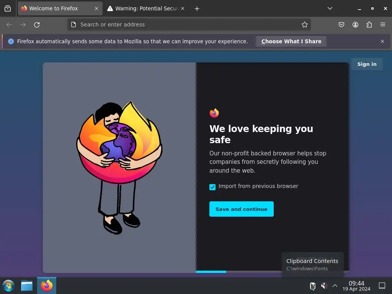392x294 pixels.
Task: Go forward using the forward arrow
Action: pyautogui.click(x=23, y=25)
